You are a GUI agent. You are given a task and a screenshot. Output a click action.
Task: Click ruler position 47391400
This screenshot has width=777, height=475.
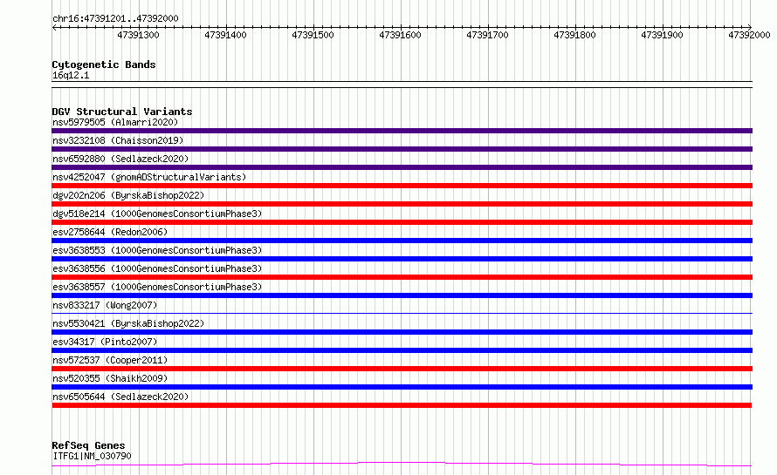coord(225,35)
